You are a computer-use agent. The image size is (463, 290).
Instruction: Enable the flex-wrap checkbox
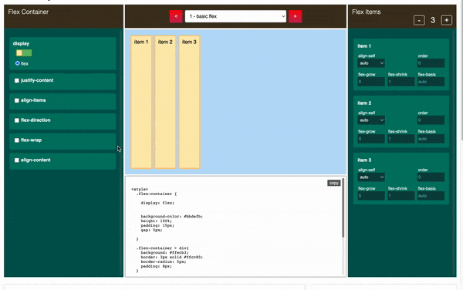[x=17, y=140]
